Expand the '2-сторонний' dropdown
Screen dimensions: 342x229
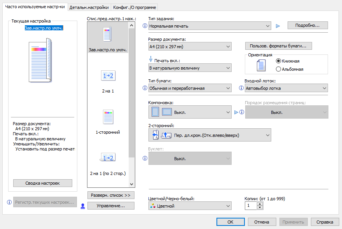[209, 135]
